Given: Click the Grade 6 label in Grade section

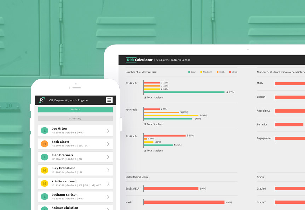Looking at the screenshot, I should point(261,188).
